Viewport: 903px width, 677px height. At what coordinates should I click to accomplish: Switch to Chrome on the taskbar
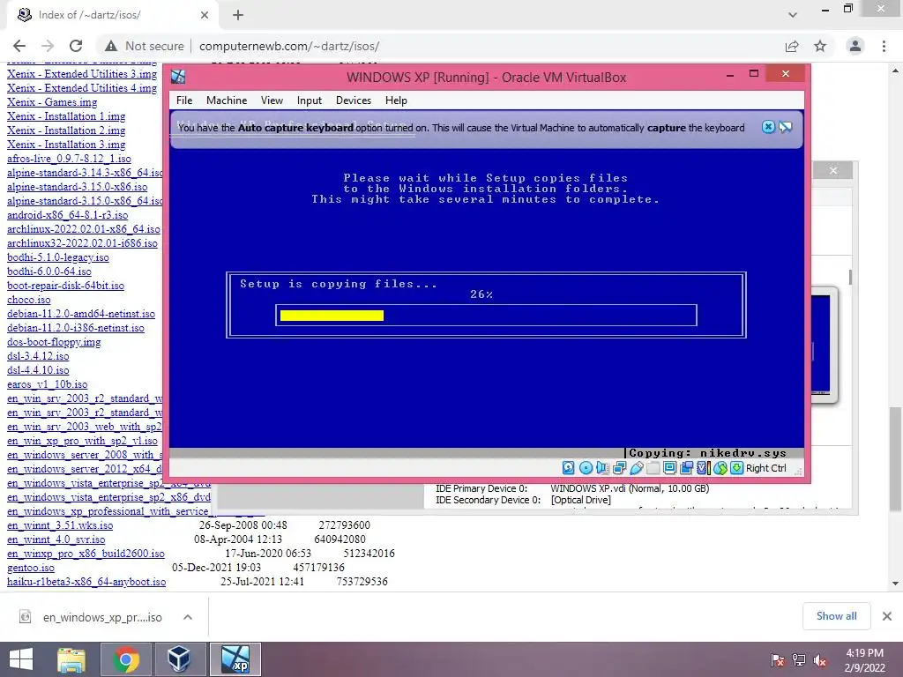125,659
